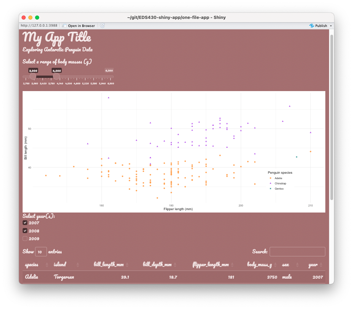Click the sort arrows on the flipper_length_mm column

(232, 264)
